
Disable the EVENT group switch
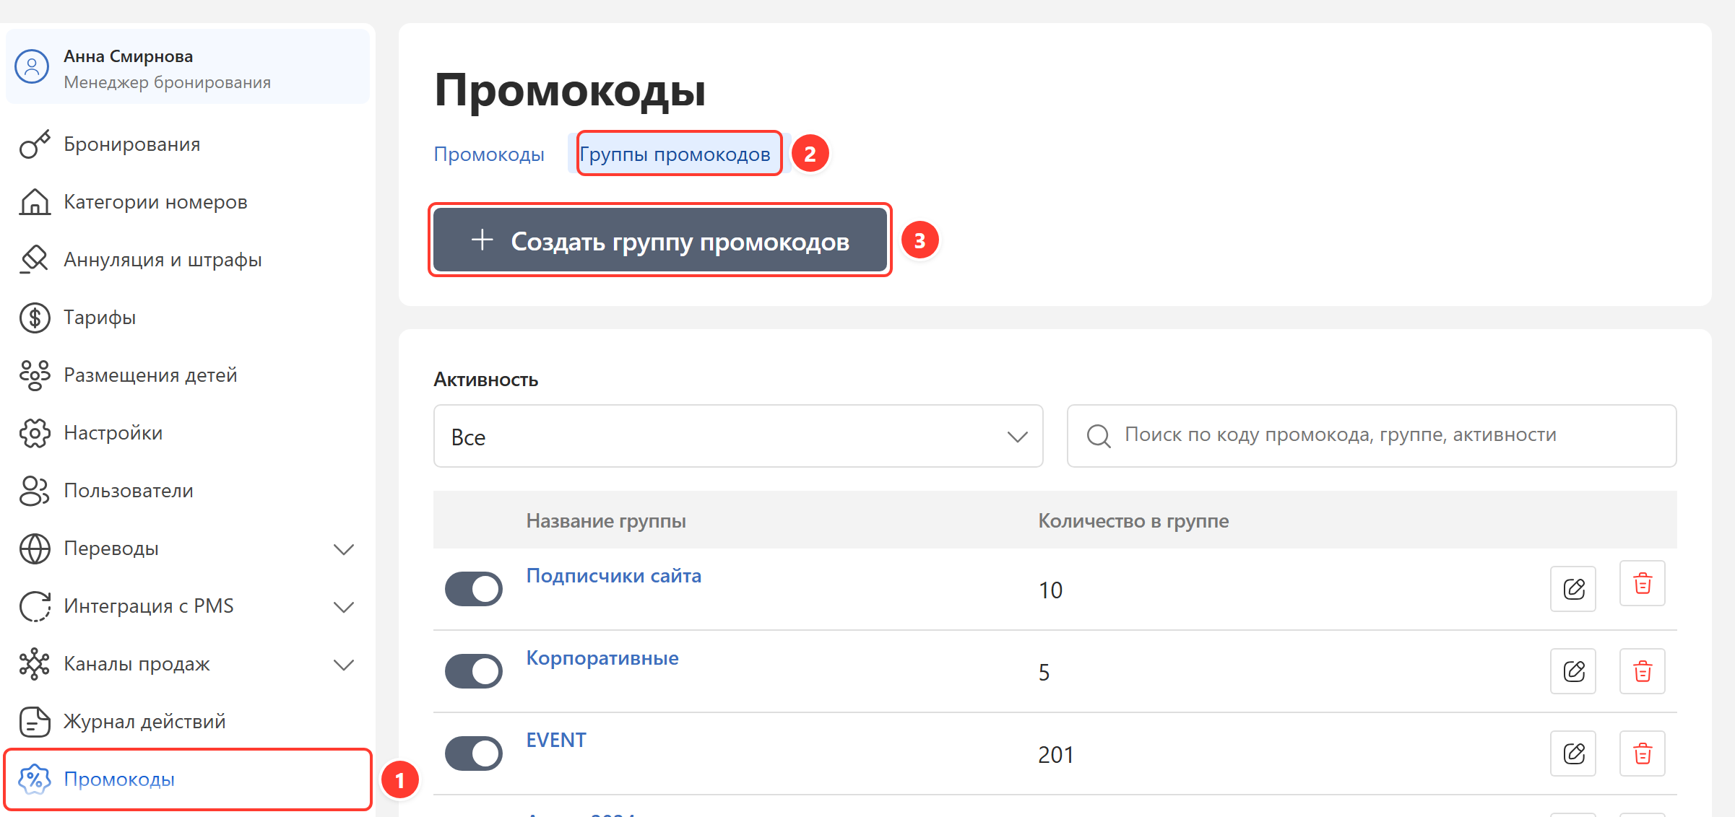[474, 753]
